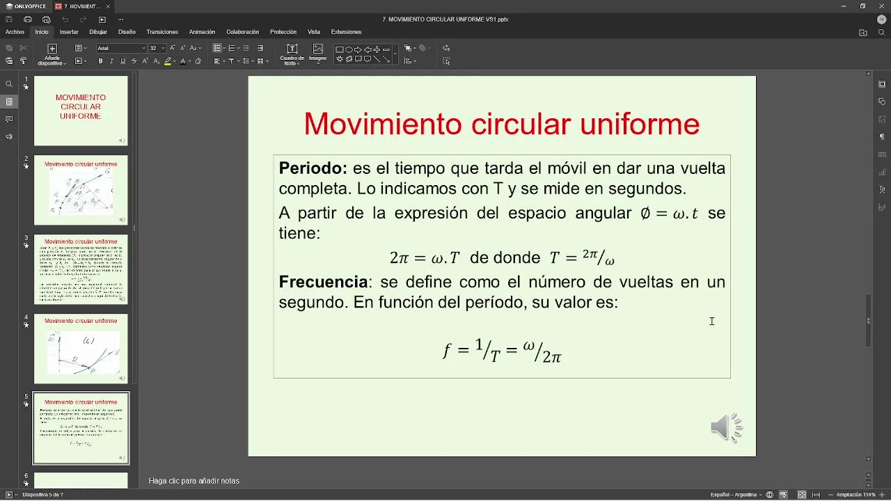The width and height of the screenshot is (891, 501).
Task: Click Select all icon in toolbar
Action: coord(446,61)
